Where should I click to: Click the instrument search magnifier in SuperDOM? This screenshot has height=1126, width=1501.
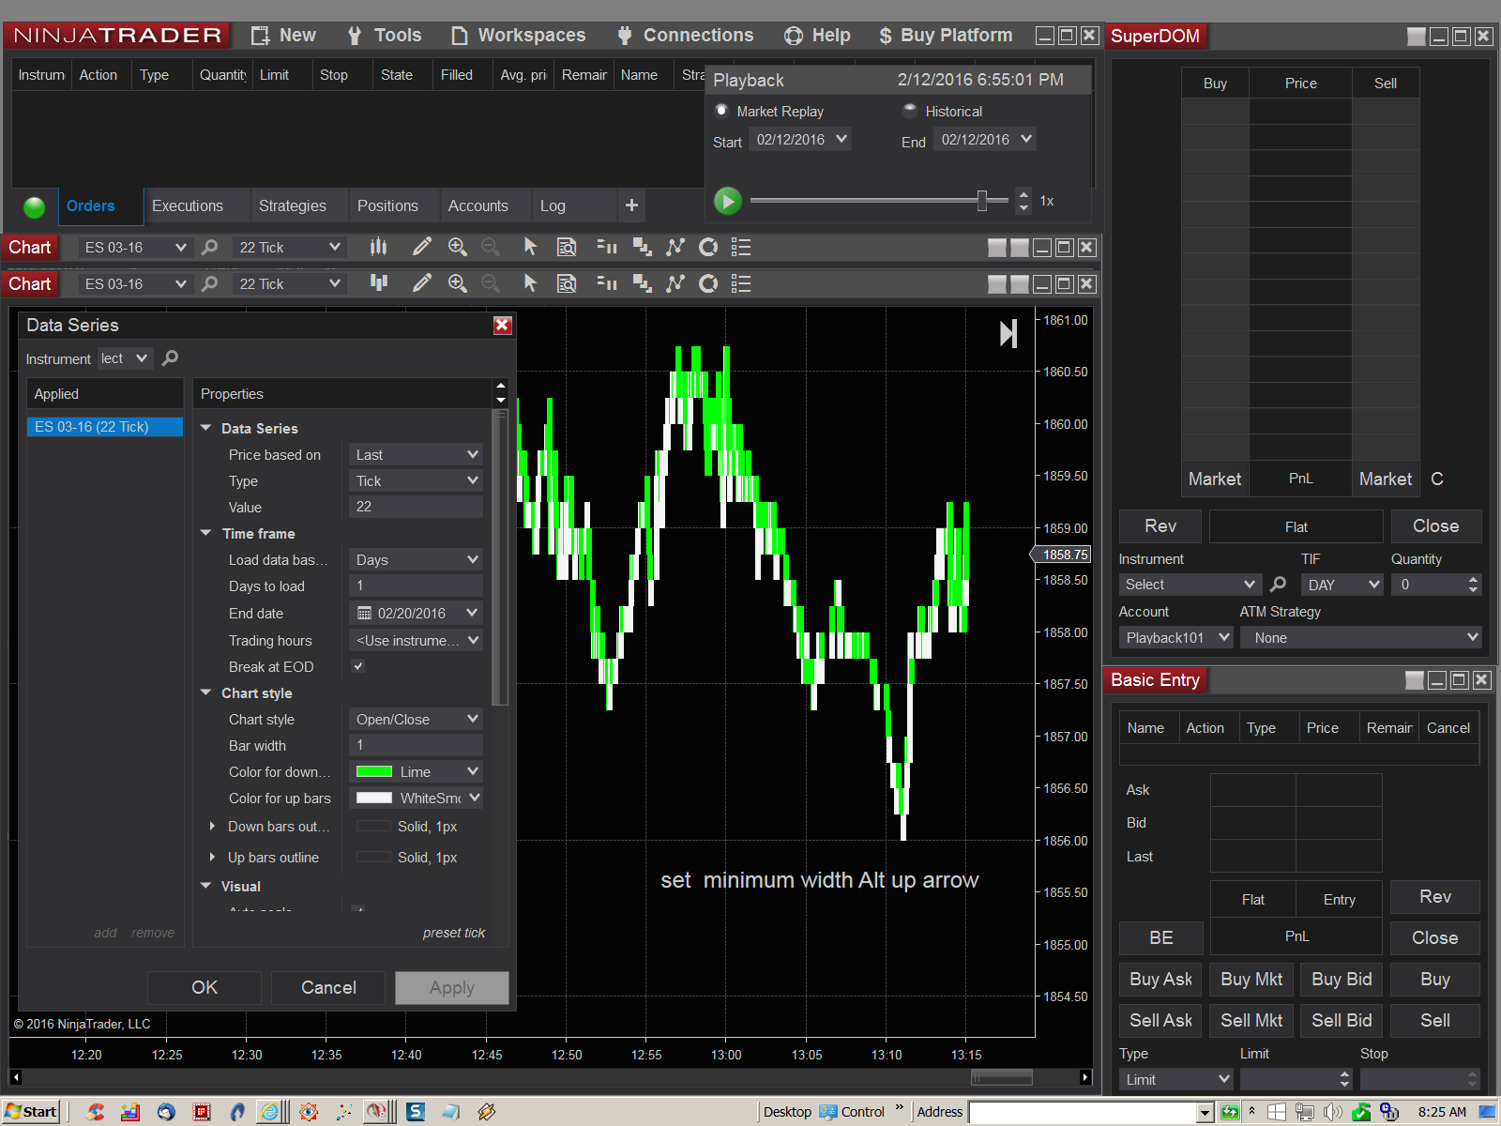(x=1278, y=584)
